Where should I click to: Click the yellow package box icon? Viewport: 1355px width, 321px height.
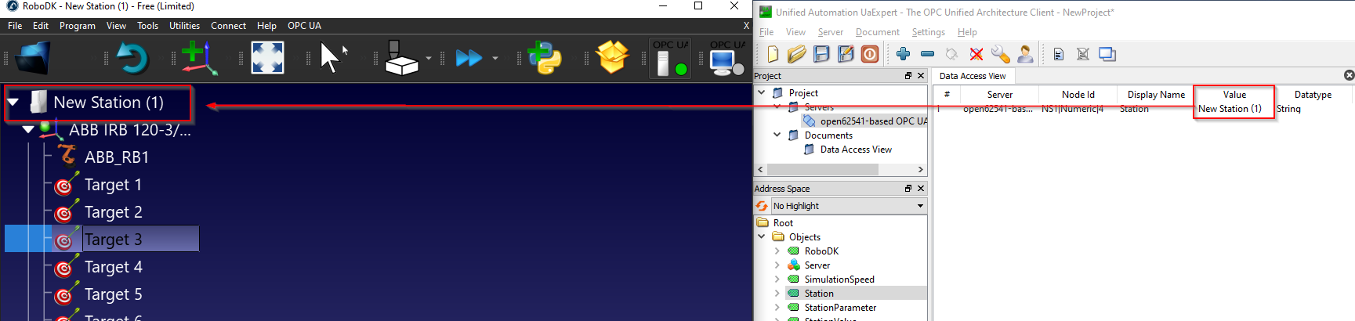(612, 58)
